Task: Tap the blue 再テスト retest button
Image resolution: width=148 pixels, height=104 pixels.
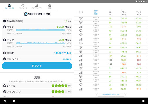Action: point(37,66)
